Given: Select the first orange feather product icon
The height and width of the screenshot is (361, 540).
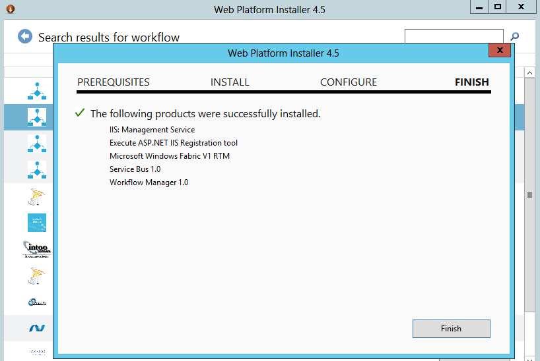Looking at the screenshot, I should tap(36, 197).
